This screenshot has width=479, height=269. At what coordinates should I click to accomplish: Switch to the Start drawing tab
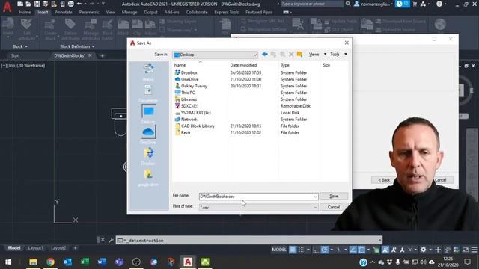tap(15, 55)
